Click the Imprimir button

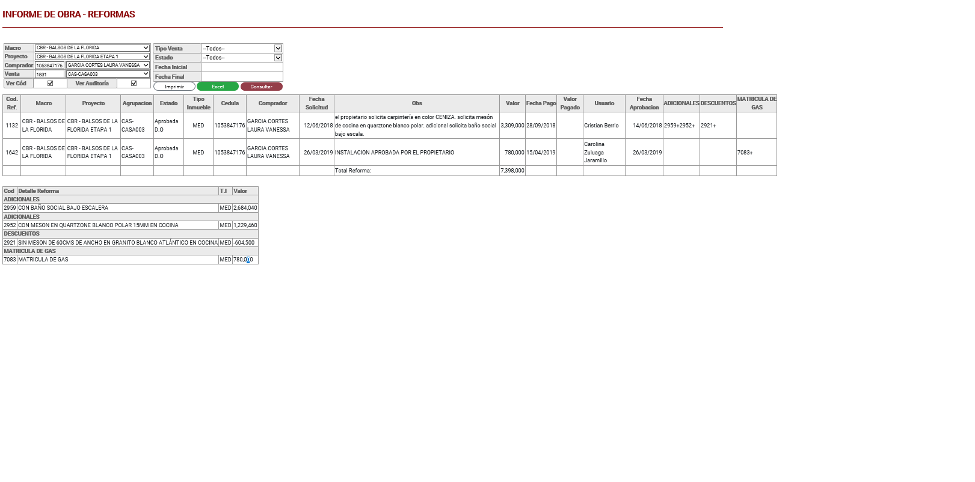(174, 87)
